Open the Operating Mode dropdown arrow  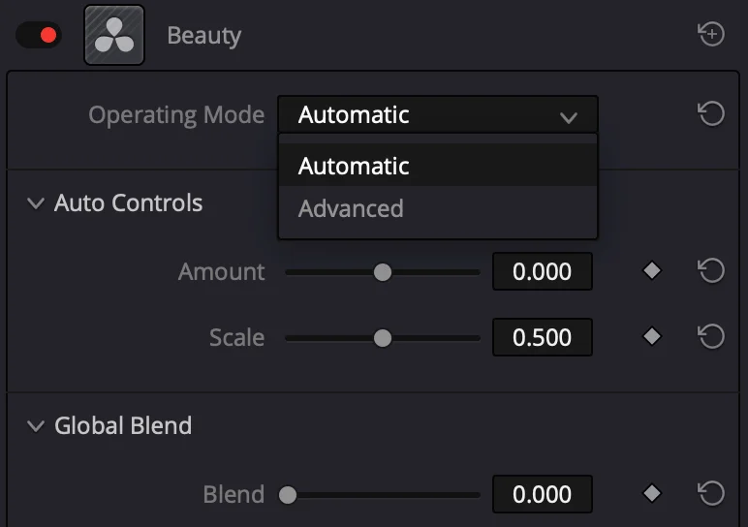click(x=569, y=117)
